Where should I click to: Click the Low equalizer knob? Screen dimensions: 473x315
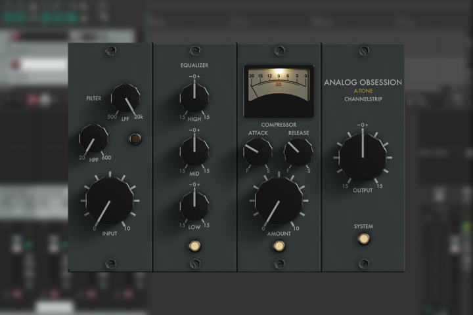coord(194,205)
